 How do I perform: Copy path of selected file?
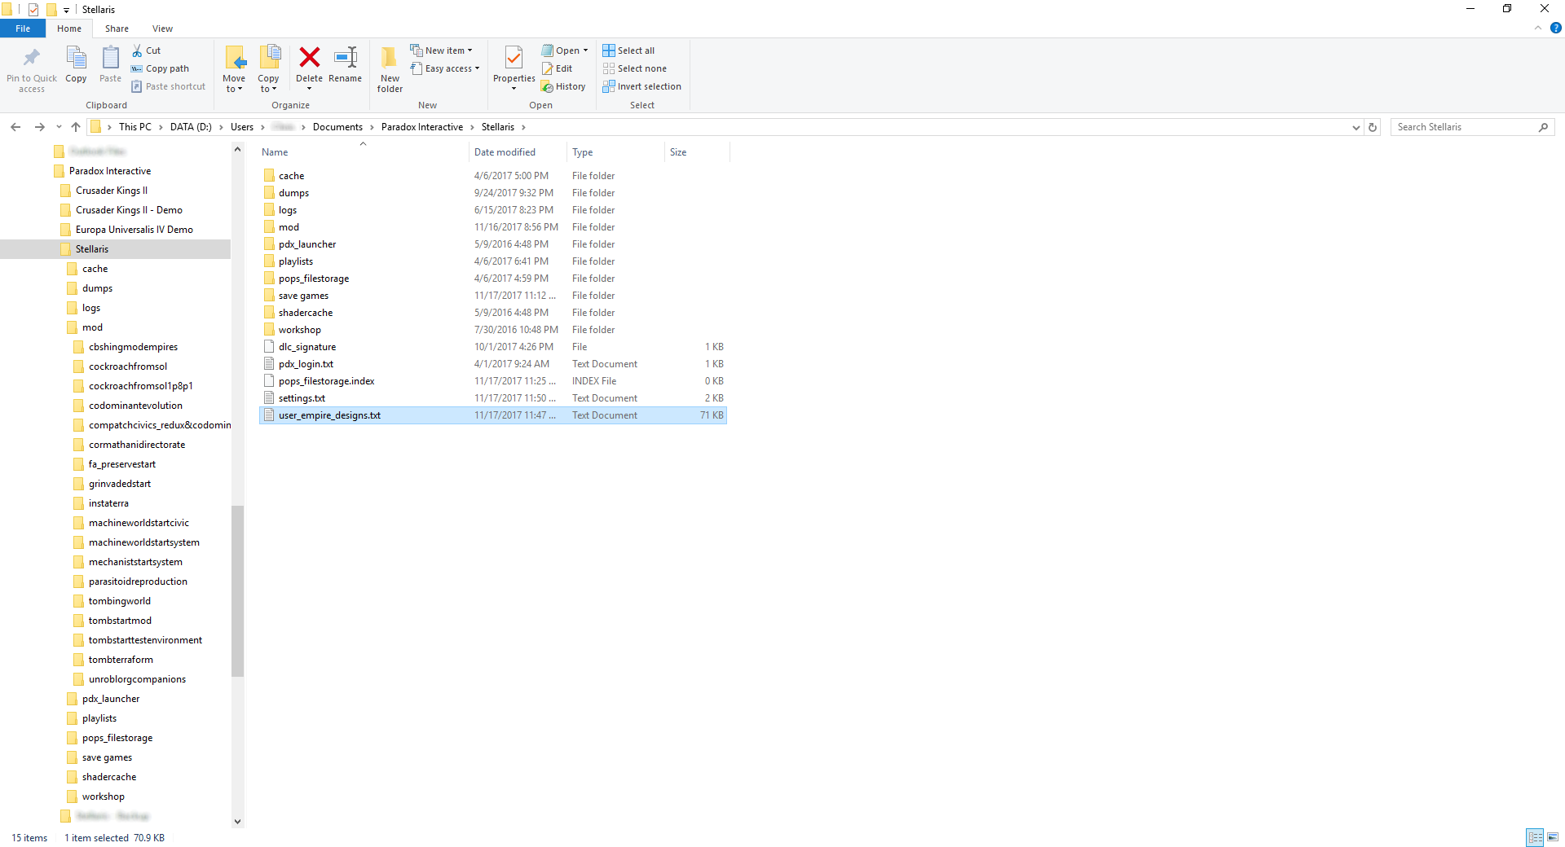(161, 68)
